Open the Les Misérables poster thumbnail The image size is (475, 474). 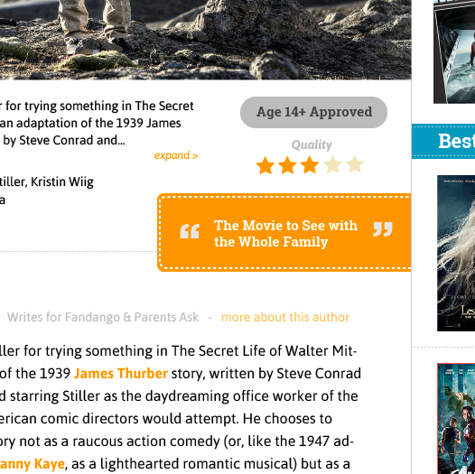click(x=456, y=253)
